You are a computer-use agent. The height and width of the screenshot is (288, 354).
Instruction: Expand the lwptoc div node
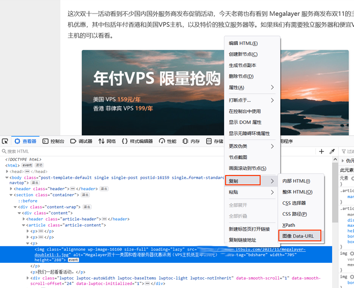[x=28, y=278]
